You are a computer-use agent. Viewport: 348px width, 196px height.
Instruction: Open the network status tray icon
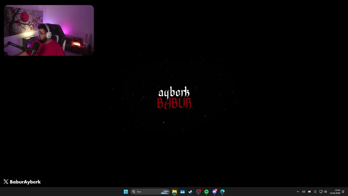point(321,192)
